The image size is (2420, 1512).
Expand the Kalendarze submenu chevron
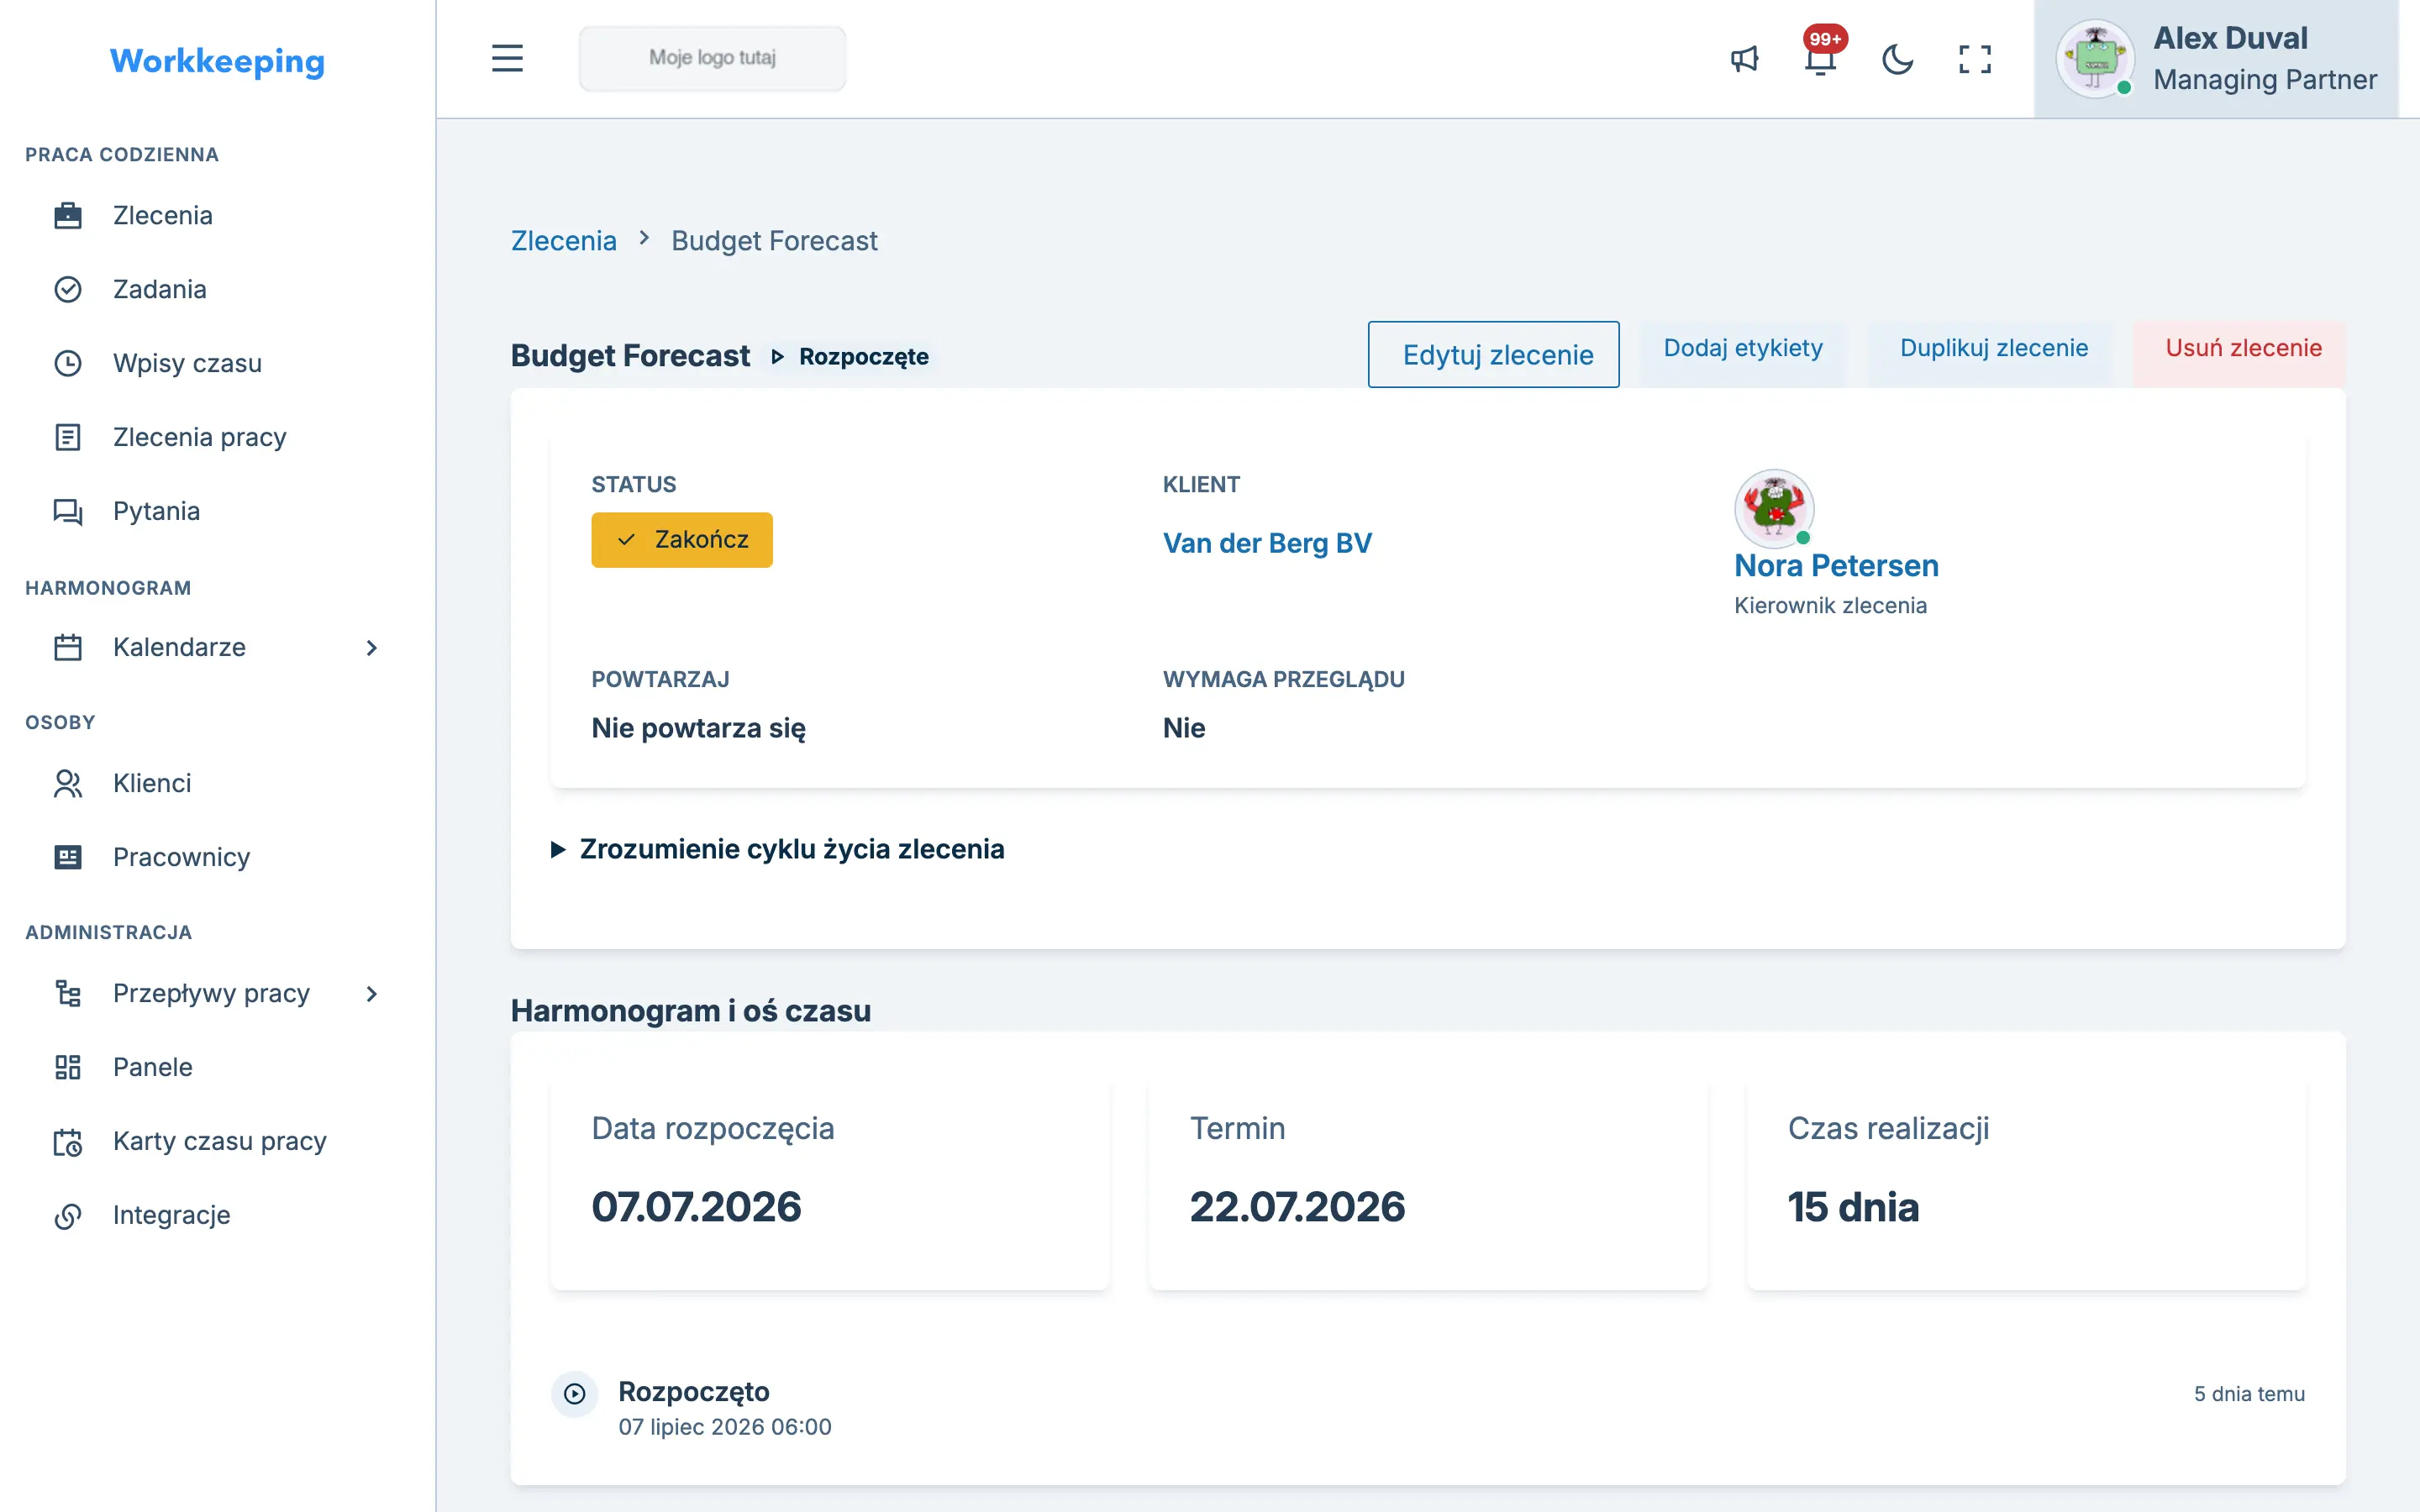tap(372, 648)
